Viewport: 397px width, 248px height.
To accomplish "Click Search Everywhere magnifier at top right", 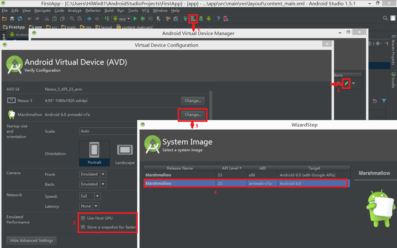I will (x=385, y=19).
